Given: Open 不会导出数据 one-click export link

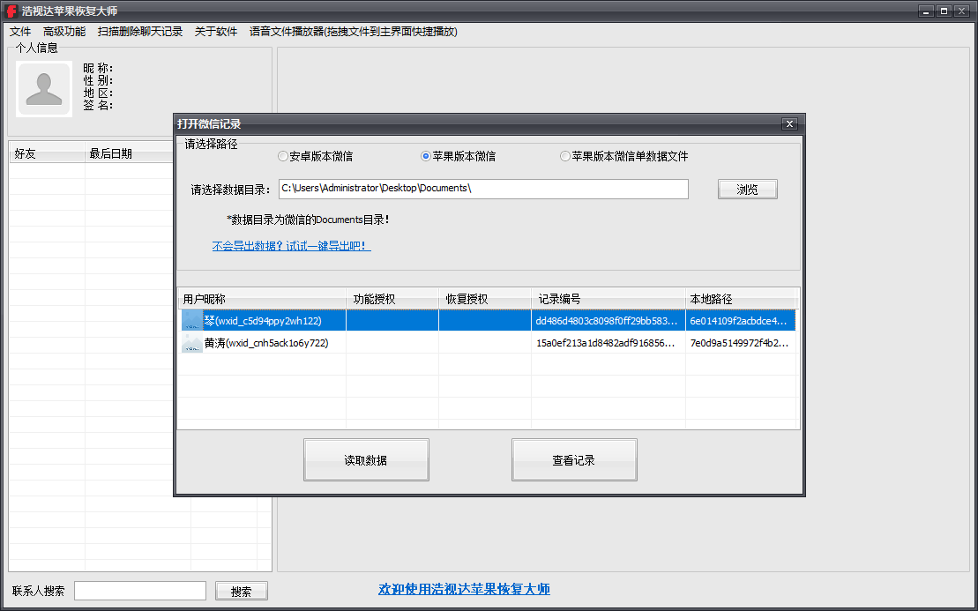Looking at the screenshot, I should 291,246.
